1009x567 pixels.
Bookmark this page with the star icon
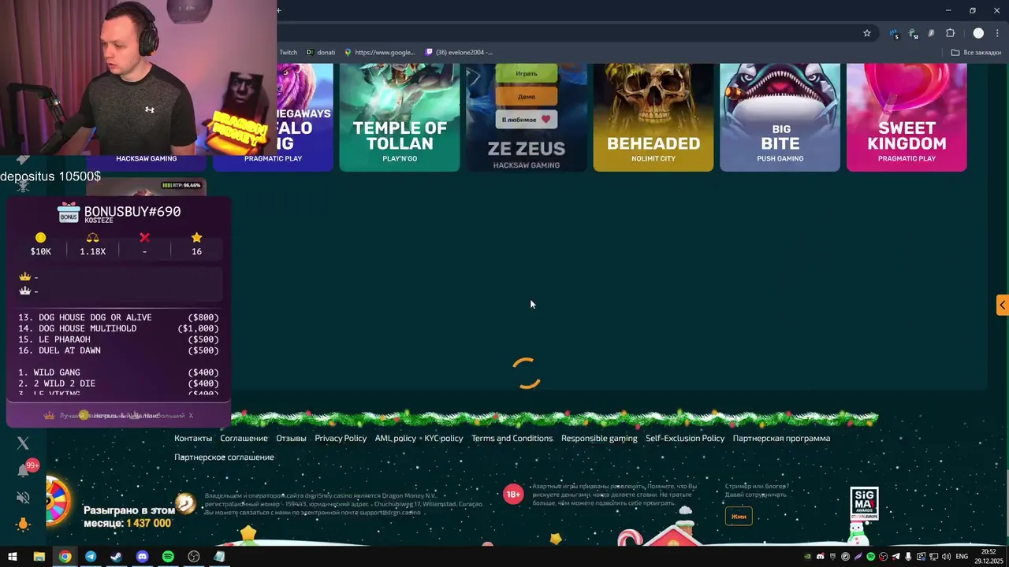coord(867,33)
